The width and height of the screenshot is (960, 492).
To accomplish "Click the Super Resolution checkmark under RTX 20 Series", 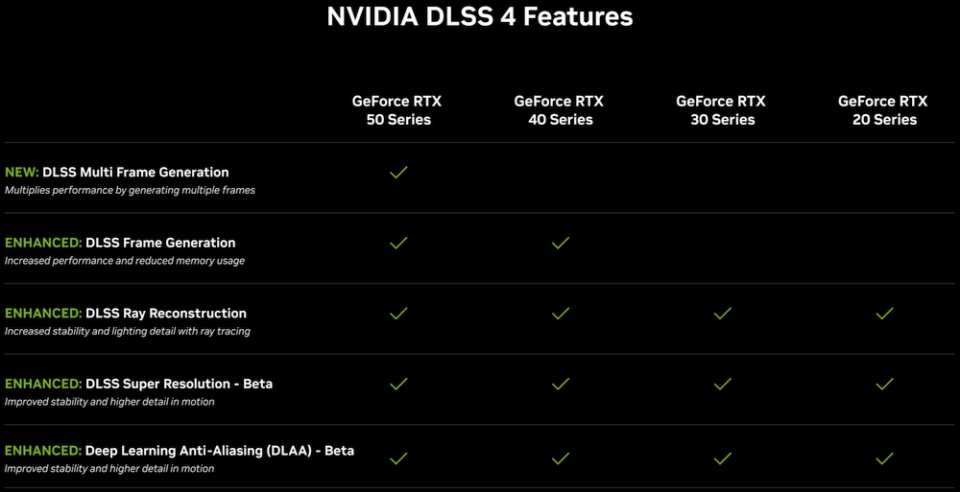I will click(x=884, y=384).
